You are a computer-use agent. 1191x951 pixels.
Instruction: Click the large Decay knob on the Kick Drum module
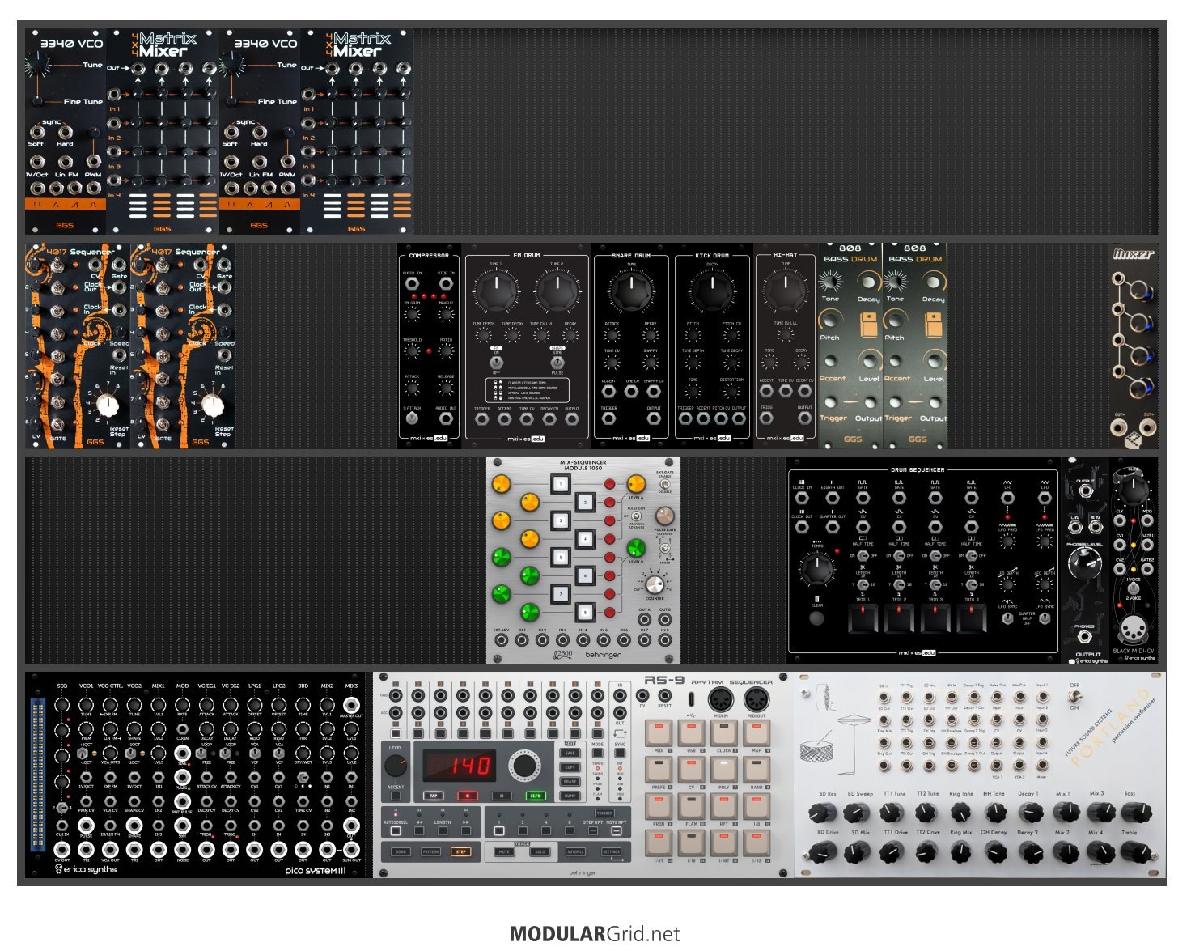coord(713,292)
